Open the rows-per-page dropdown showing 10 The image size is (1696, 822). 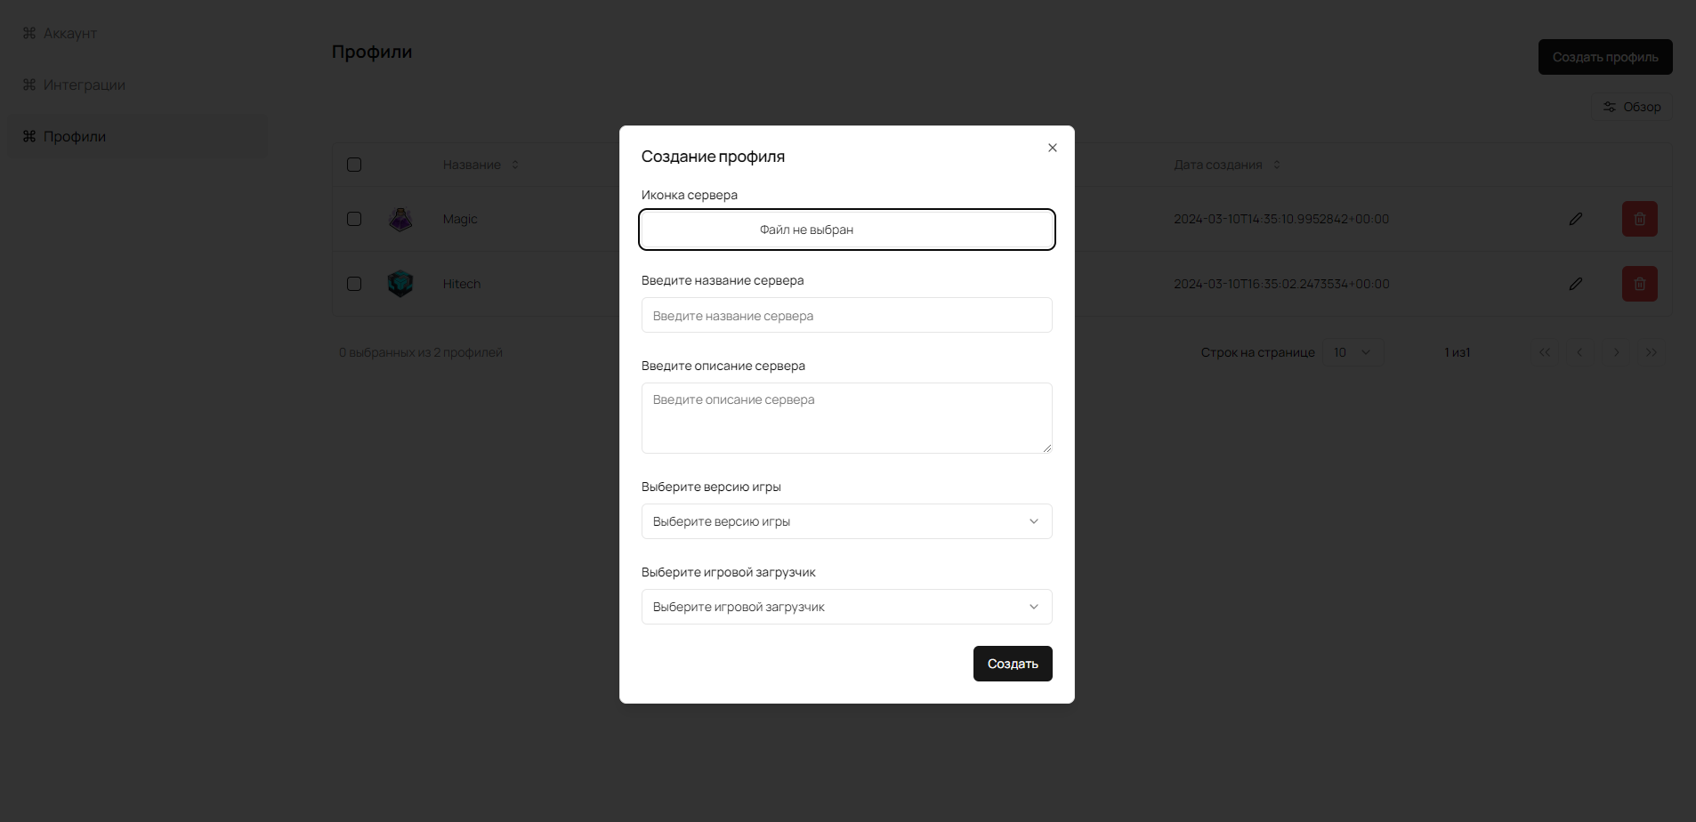tap(1353, 351)
